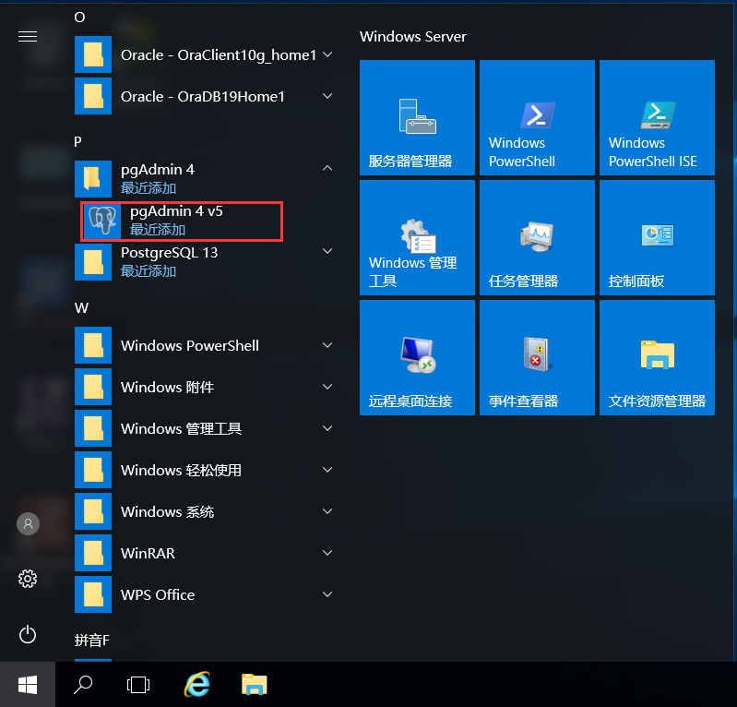737x707 pixels.
Task: Jump via the letter P header
Action: click(x=78, y=141)
